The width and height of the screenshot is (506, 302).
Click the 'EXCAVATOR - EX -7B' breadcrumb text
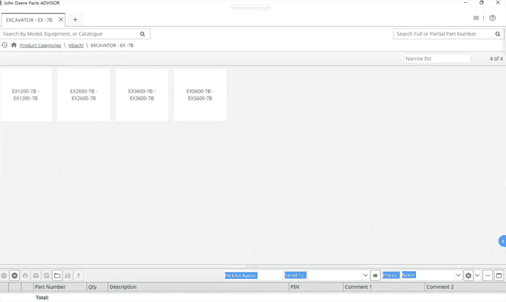click(x=112, y=45)
